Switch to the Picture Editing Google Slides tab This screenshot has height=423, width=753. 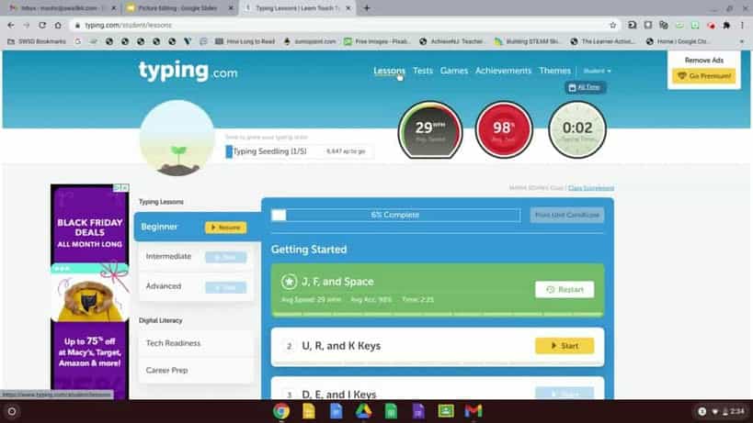pyautogui.click(x=179, y=8)
